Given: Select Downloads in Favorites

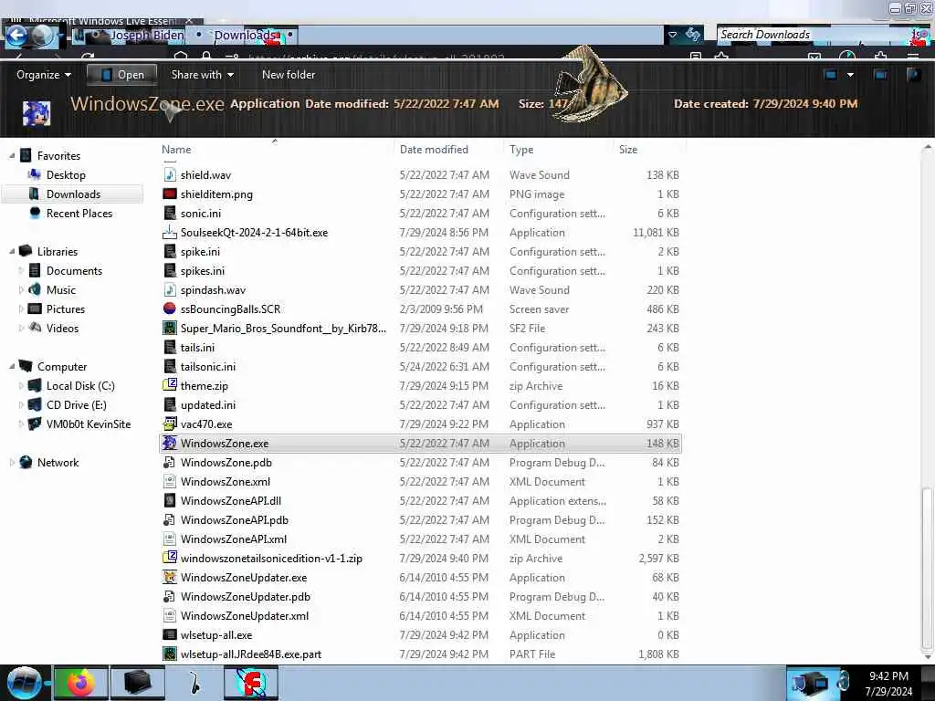Looking at the screenshot, I should click(x=73, y=194).
